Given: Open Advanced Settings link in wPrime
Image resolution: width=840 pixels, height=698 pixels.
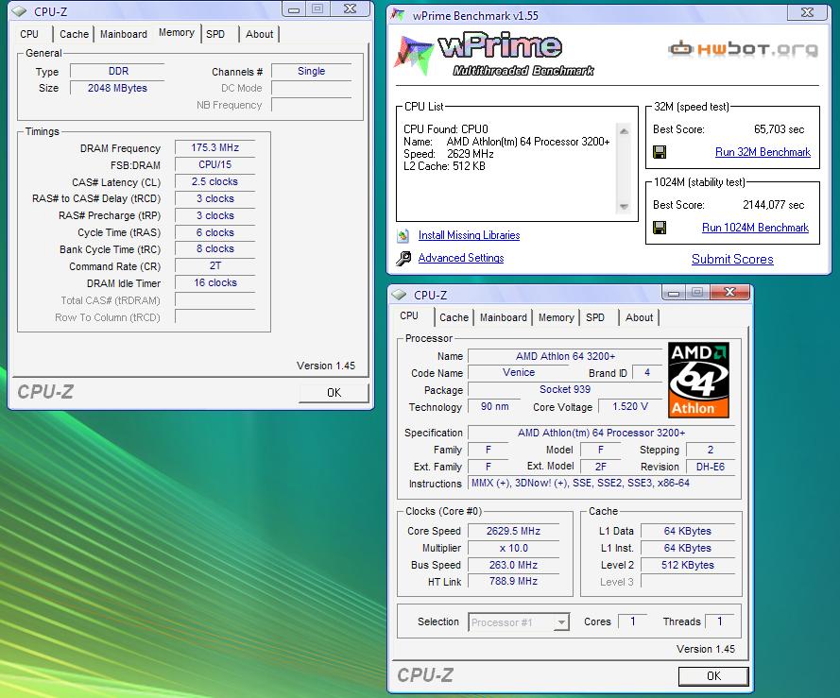Looking at the screenshot, I should click(x=461, y=258).
